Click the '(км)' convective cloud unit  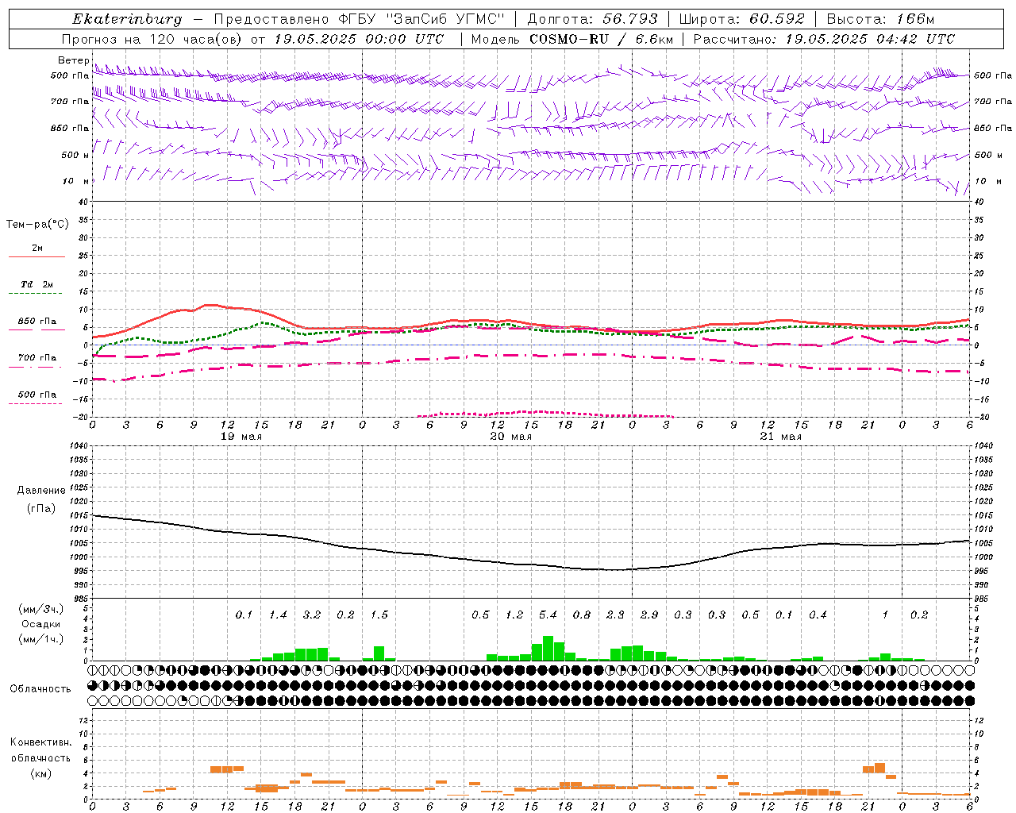[x=40, y=773]
